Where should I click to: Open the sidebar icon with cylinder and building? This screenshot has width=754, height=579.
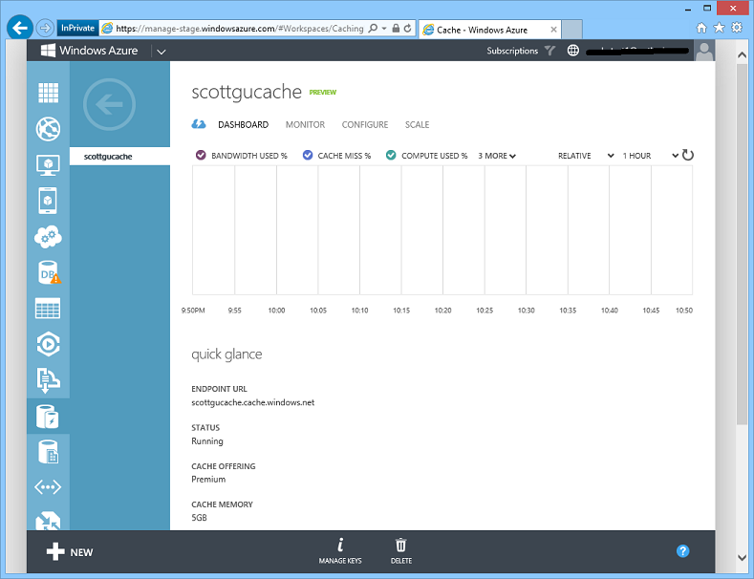[x=48, y=452]
